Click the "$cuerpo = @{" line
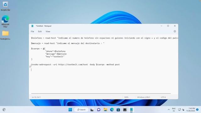 (38, 49)
